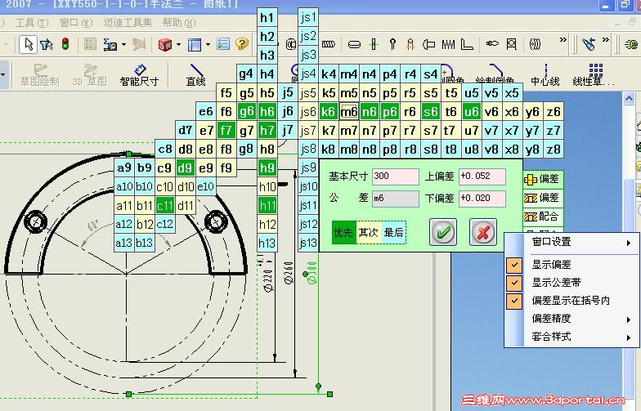Image resolution: width=641 pixels, height=411 pixels.
Task: Click the 上偏差 field showing +0.052
Action: point(482,176)
